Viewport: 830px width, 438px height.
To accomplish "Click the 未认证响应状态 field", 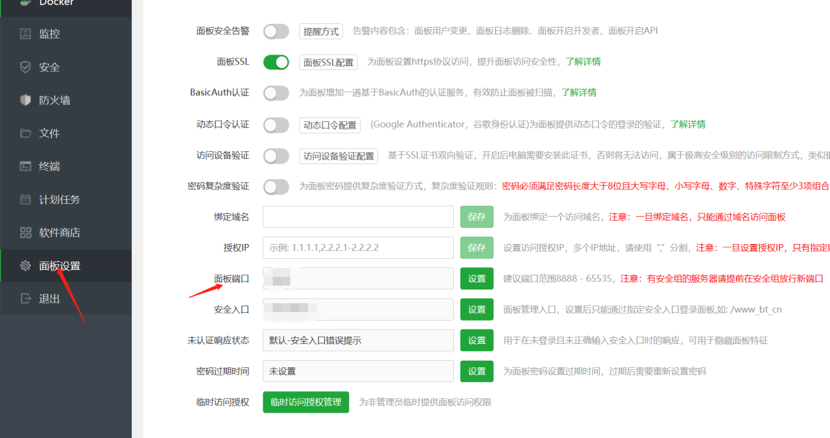I will (358, 340).
